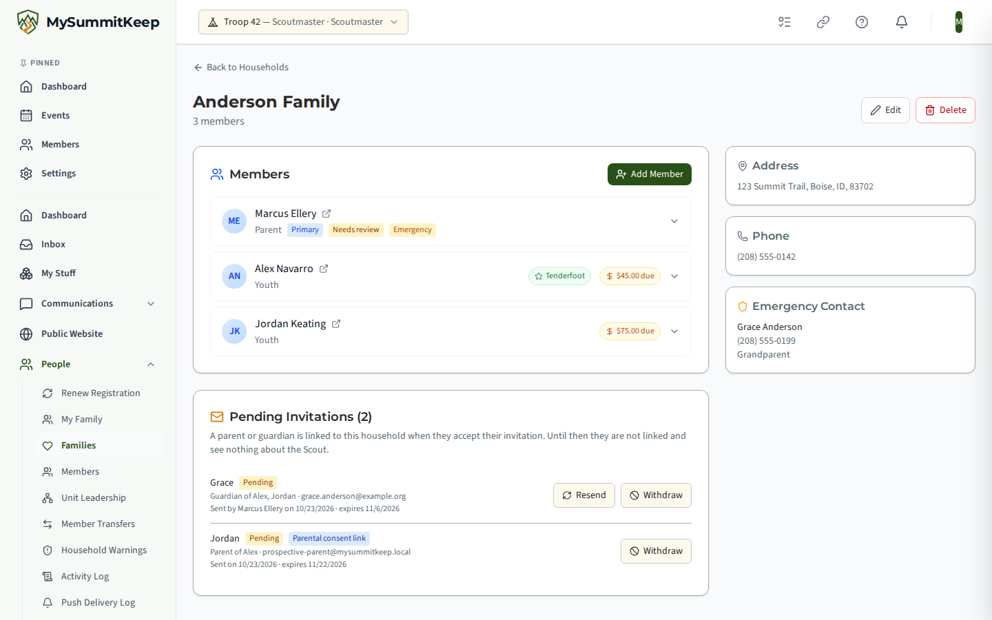
Task: Click the link icon in top bar
Action: pos(823,22)
